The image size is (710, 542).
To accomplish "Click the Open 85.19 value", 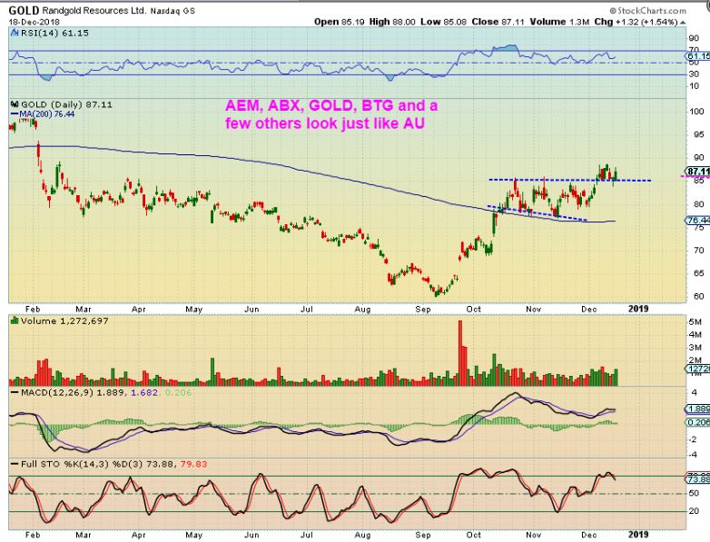I will click(x=340, y=22).
